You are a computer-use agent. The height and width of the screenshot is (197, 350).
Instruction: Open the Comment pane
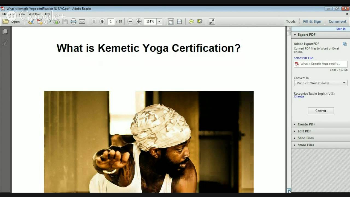[337, 21]
